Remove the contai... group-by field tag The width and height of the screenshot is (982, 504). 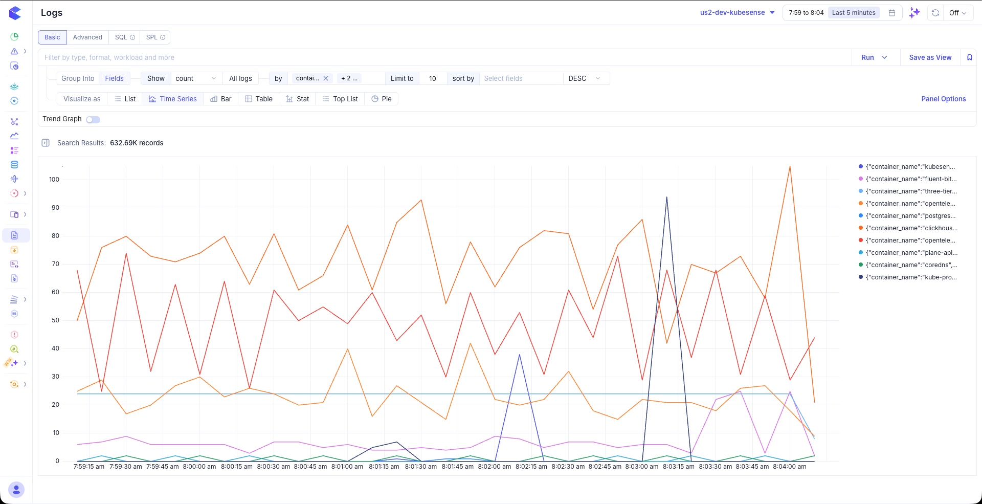point(325,78)
